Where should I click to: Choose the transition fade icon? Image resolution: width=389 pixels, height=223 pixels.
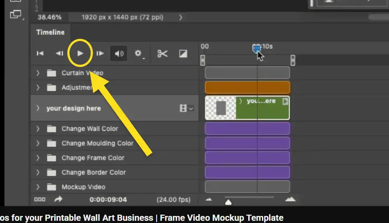coord(183,53)
